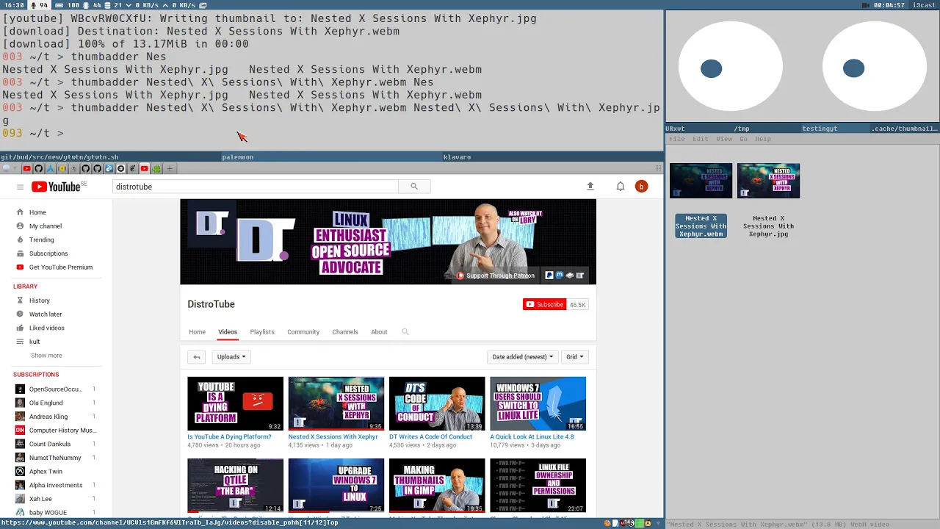
Task: Click the back arrow beside Uploads
Action: click(197, 357)
